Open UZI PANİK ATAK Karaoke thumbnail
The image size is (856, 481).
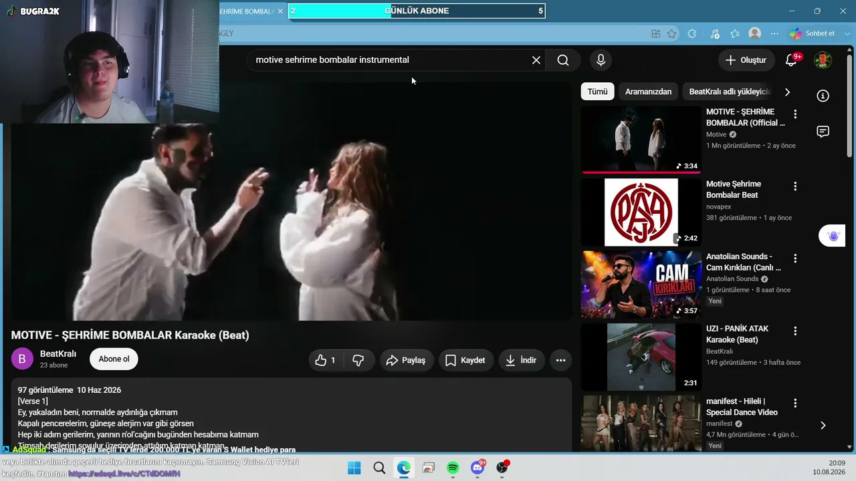(641, 357)
